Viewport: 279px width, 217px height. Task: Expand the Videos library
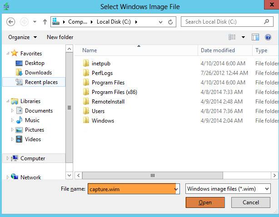(x=12, y=139)
